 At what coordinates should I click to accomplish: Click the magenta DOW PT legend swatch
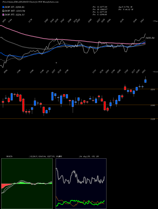pos(3,15)
